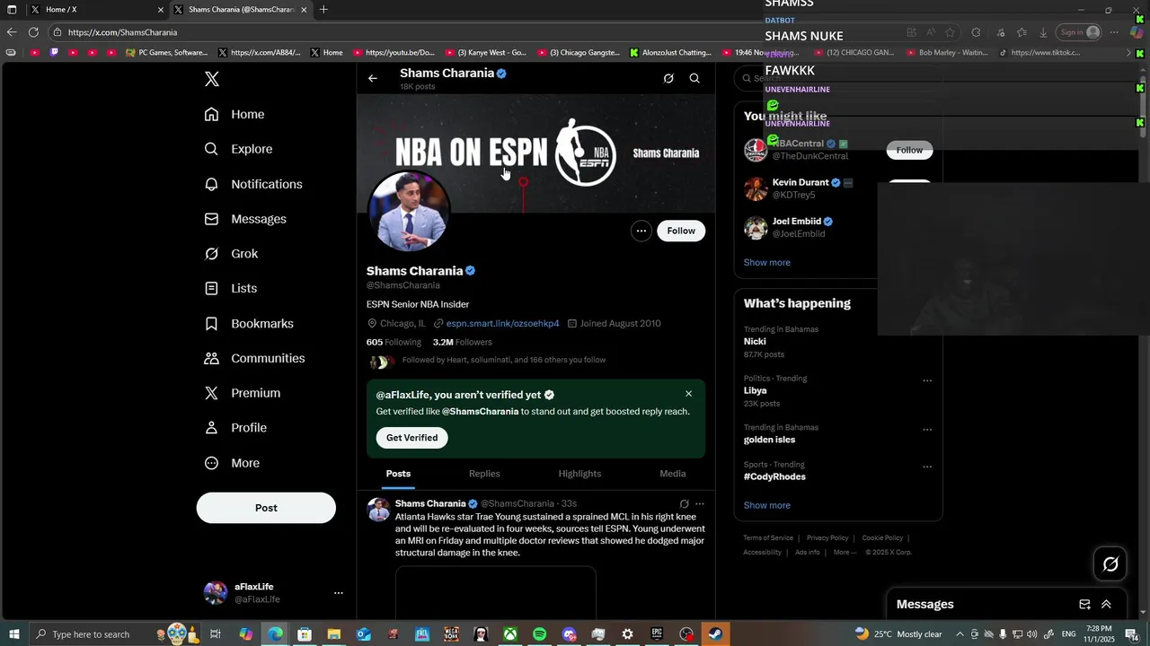Viewport: 1150px width, 646px height.
Task: View the 605 Following list
Action: pyautogui.click(x=394, y=342)
